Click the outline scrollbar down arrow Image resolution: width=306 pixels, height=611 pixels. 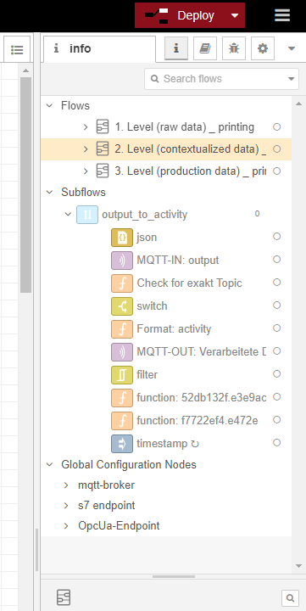click(298, 566)
